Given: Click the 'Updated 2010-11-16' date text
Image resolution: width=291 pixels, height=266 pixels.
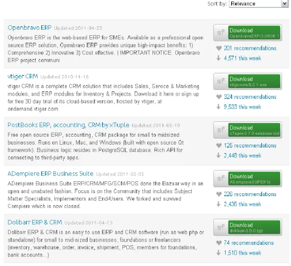Looking at the screenshot, I should tap(64, 77).
